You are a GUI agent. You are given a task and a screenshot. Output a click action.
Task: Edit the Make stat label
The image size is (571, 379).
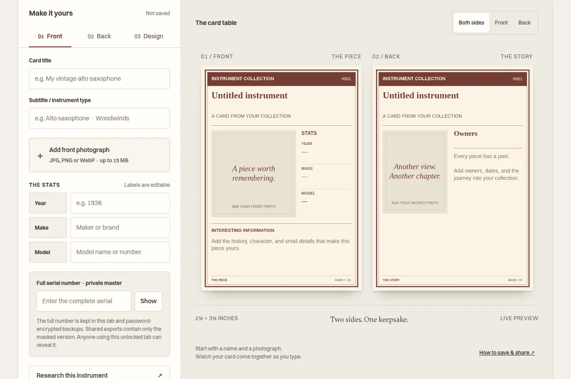pyautogui.click(x=48, y=227)
